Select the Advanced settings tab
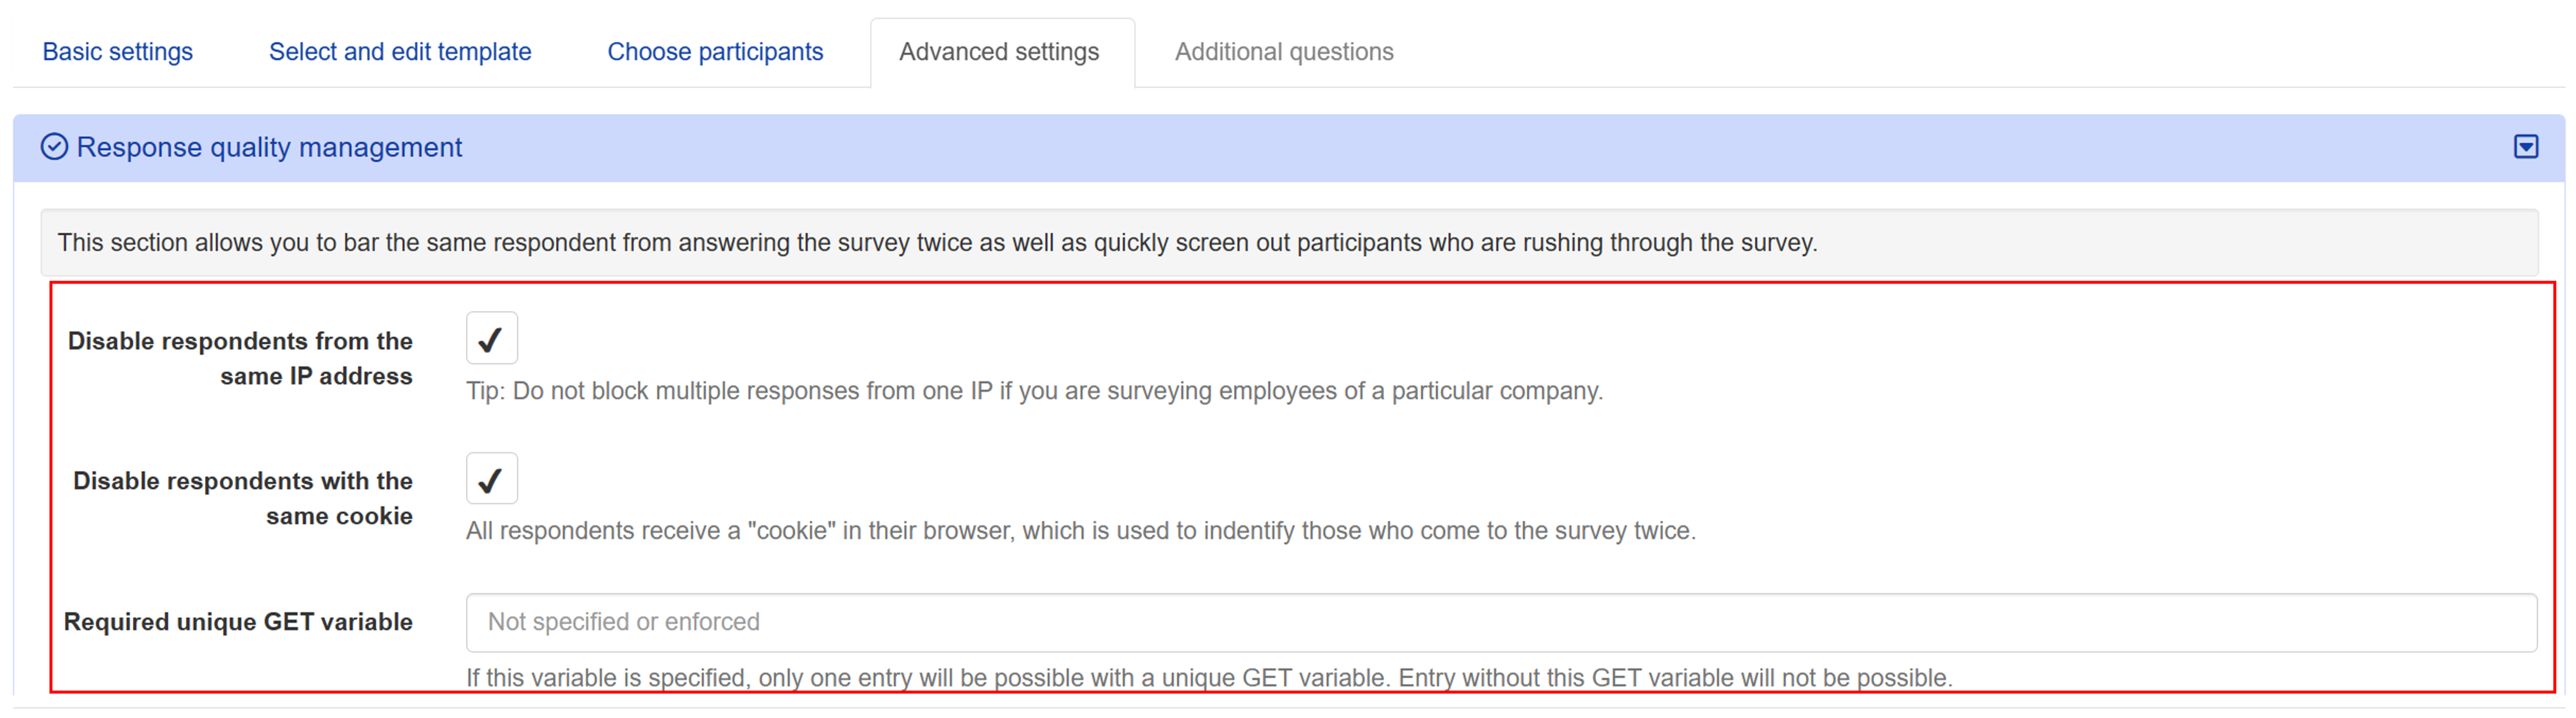The image size is (2576, 718). coord(999,52)
